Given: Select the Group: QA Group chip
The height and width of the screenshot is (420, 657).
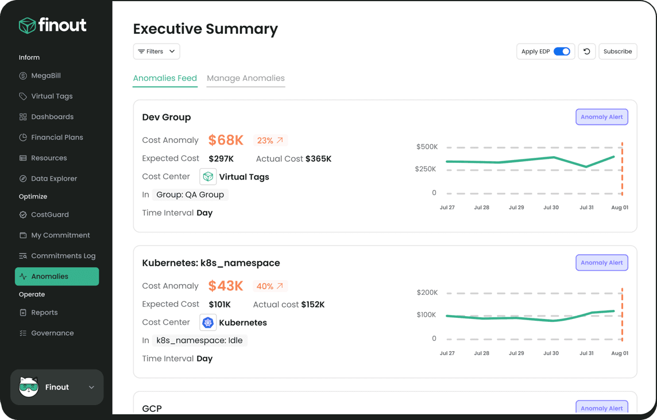Looking at the screenshot, I should [190, 195].
